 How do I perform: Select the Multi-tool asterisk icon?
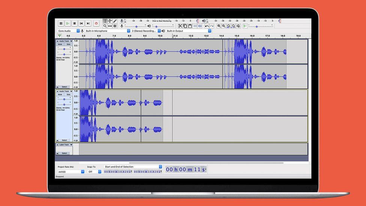115,26
